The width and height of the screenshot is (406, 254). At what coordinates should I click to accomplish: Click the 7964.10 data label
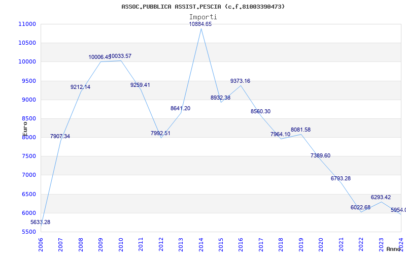(x=281, y=134)
